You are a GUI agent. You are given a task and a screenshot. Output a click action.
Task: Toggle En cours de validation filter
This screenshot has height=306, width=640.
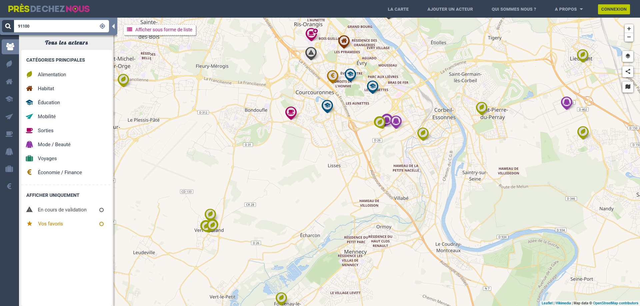[x=102, y=210]
